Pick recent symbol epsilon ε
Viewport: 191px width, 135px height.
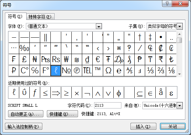[171, 92]
